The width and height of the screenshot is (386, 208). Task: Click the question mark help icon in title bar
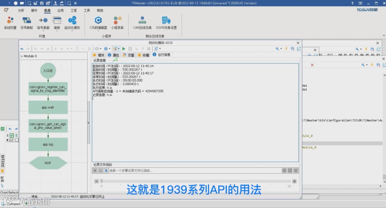352,3
